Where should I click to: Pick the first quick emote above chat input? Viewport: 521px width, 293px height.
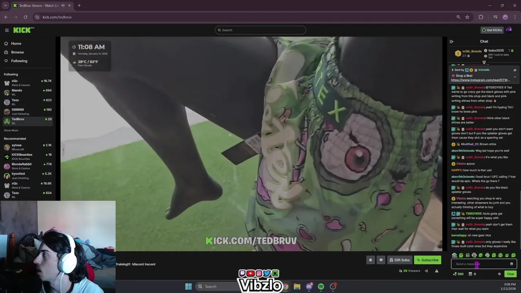(x=454, y=255)
